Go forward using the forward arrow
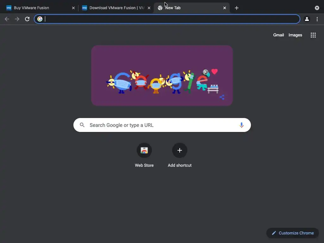 pyautogui.click(x=17, y=19)
